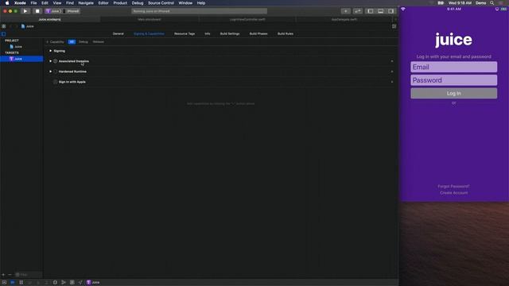Image resolution: width=509 pixels, height=286 pixels.
Task: Expand the Associated Domains section
Action: tap(51, 61)
